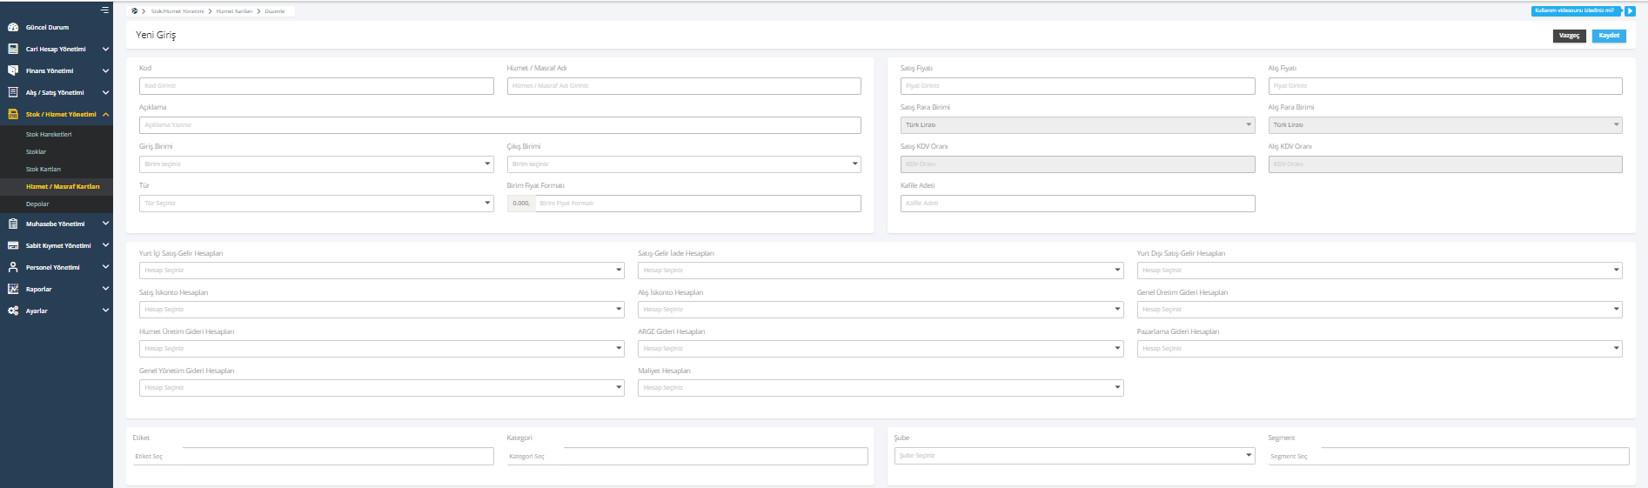Open Alış Para Birimi dropdown
The width and height of the screenshot is (1648, 488).
coord(1445,124)
